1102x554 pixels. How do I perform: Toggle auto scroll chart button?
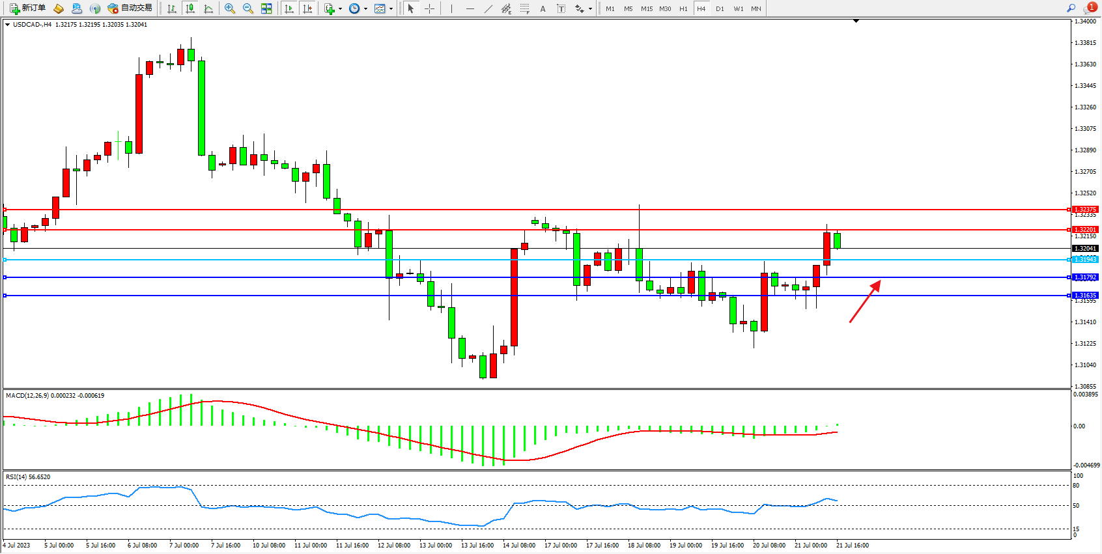click(289, 8)
